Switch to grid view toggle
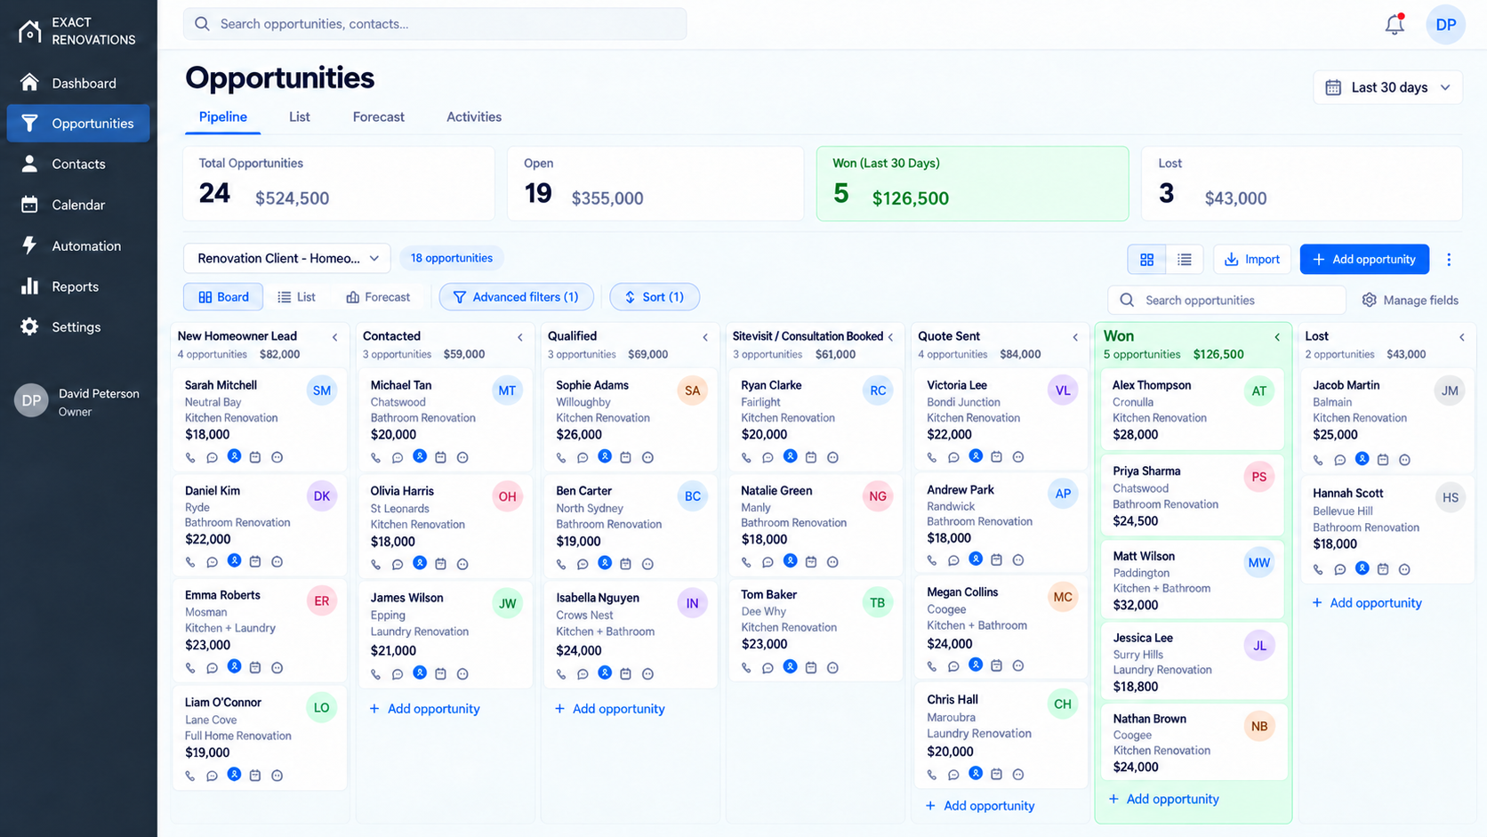Screen dimensions: 1487x837 [1146, 260]
